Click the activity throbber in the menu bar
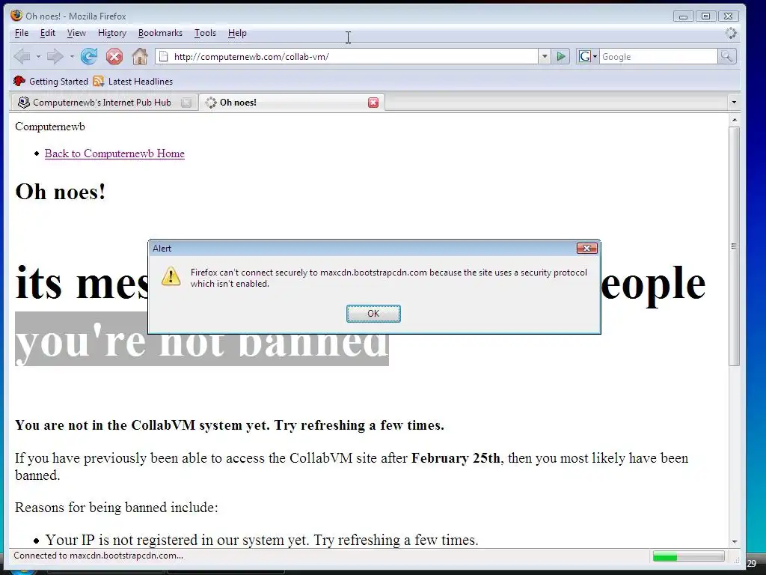The height and width of the screenshot is (575, 766). (x=731, y=33)
